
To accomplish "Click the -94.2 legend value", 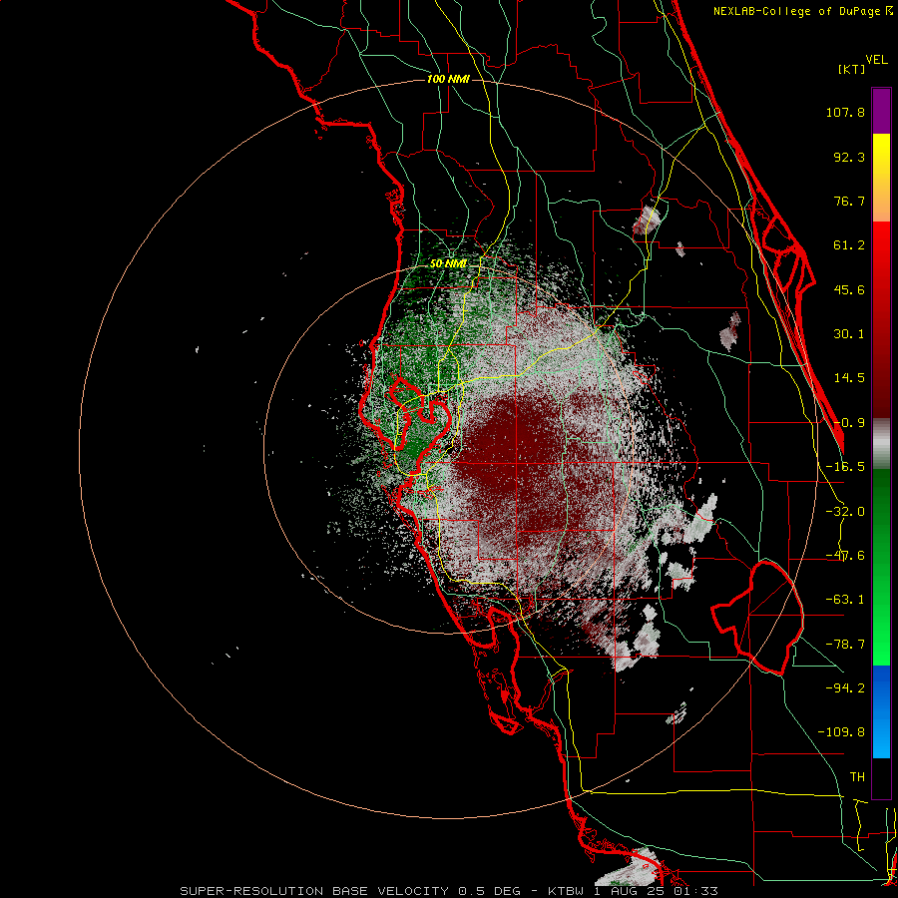I will pyautogui.click(x=845, y=688).
